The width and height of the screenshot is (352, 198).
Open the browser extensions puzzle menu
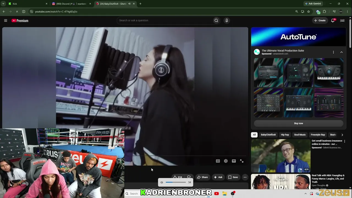pos(324,12)
